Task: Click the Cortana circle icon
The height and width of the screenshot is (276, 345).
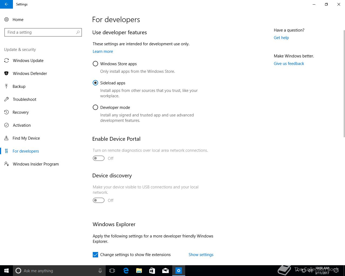Action: pyautogui.click(x=18, y=271)
